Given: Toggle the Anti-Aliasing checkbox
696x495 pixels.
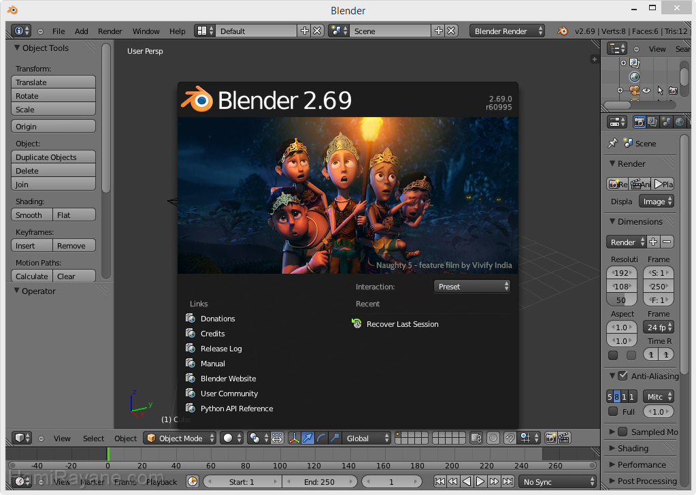Looking at the screenshot, I should (623, 376).
